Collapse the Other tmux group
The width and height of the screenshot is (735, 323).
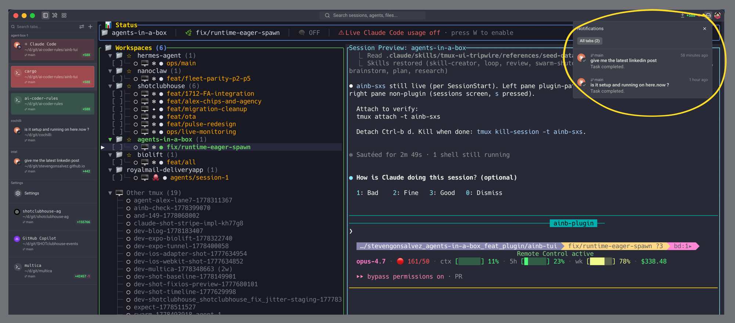point(110,193)
